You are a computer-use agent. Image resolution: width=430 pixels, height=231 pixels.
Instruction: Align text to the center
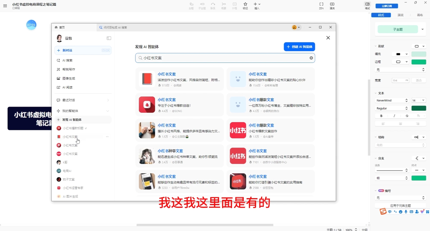pyautogui.click(x=400, y=124)
